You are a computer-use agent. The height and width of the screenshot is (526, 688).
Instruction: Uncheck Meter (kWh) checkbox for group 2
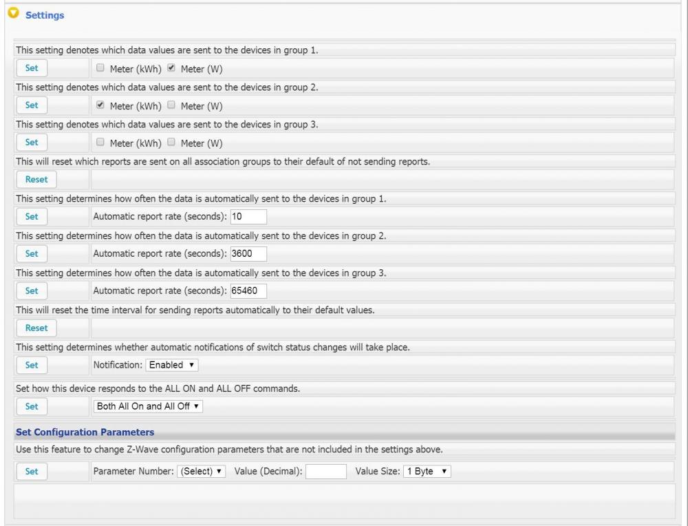pos(100,105)
